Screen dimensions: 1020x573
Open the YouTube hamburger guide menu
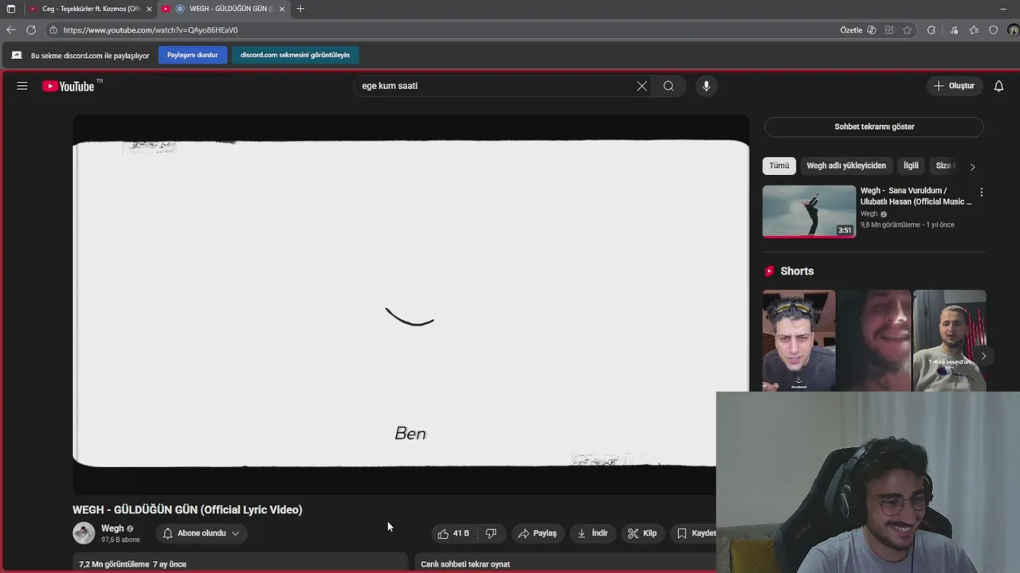coord(22,86)
